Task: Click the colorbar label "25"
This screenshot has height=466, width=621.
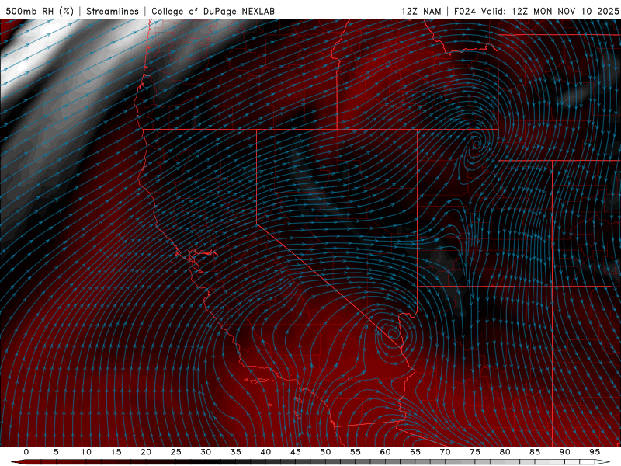Action: [176, 452]
